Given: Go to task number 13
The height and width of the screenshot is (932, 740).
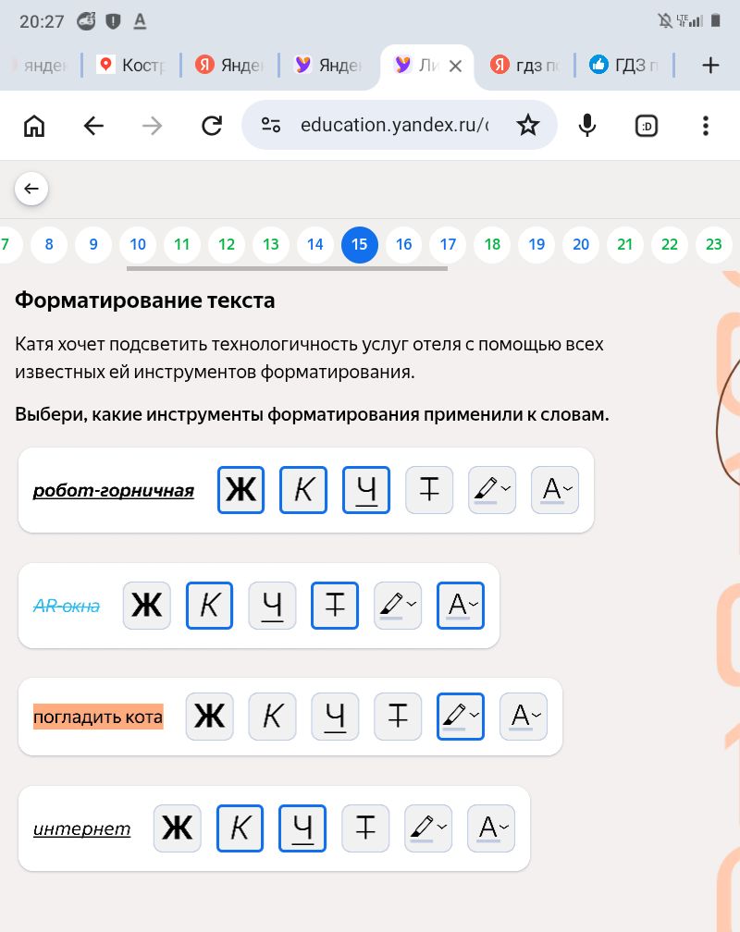Looking at the screenshot, I should [271, 244].
